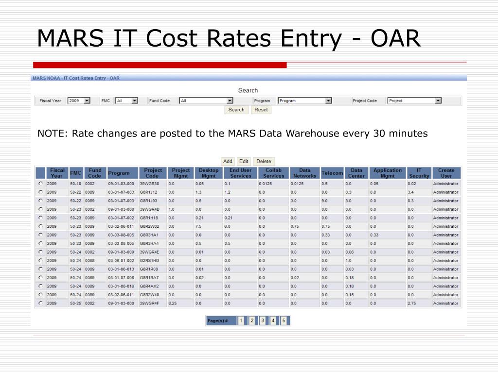Select radio button for project G8R1RA7 row
This screenshot has height=373, width=498.
[41, 277]
